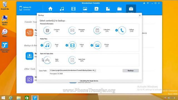
Task: Open the TunesGo menu icon
Action: [148, 3]
